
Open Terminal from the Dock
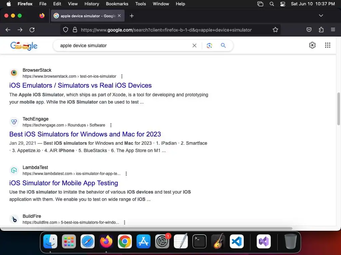click(199, 241)
